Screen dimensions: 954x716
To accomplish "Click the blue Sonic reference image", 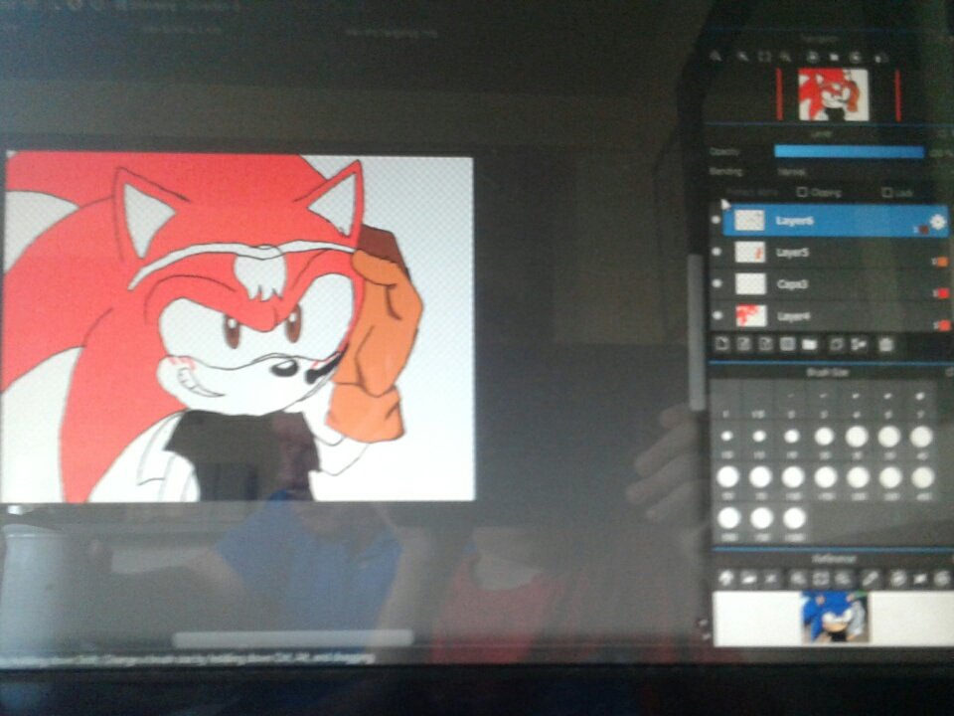I will click(x=834, y=617).
